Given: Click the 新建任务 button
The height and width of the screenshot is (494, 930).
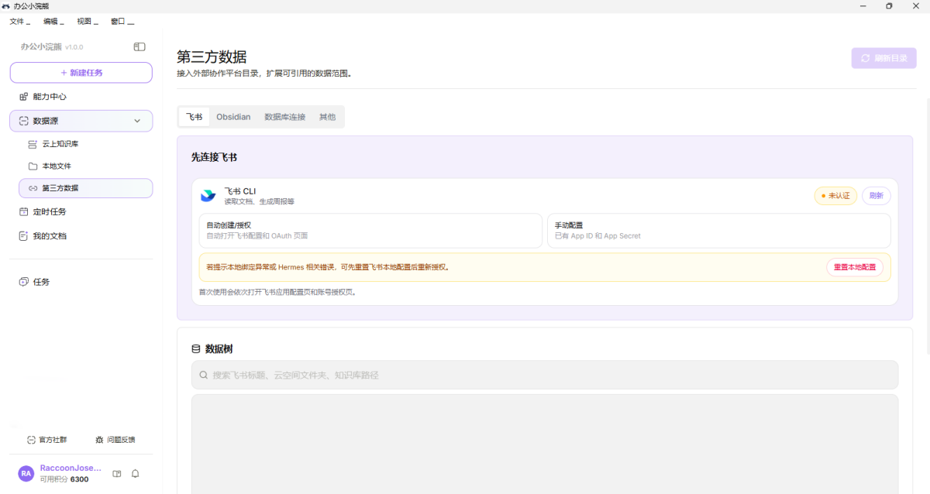Looking at the screenshot, I should pyautogui.click(x=81, y=73).
